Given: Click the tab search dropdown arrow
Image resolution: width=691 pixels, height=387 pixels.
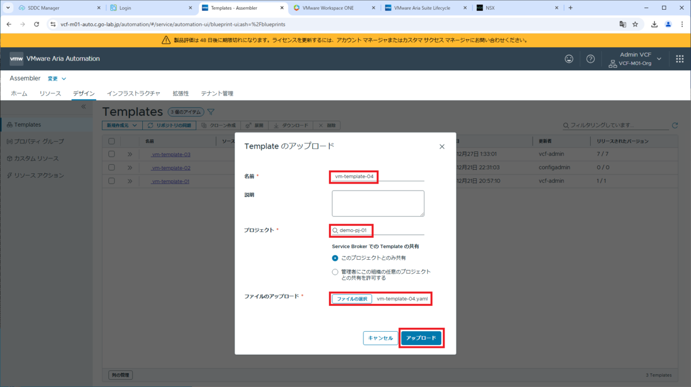Looking at the screenshot, I should coord(8,8).
